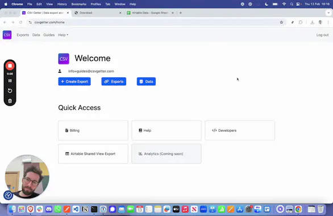
Task: Open Finder from the dock
Action: (13, 209)
